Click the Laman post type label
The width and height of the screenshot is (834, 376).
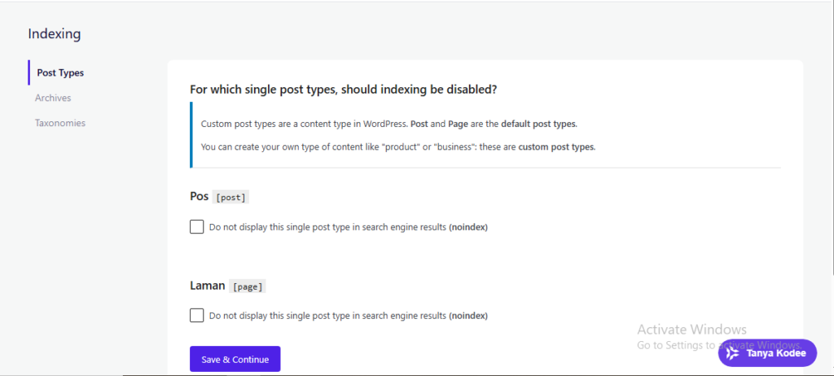point(208,286)
